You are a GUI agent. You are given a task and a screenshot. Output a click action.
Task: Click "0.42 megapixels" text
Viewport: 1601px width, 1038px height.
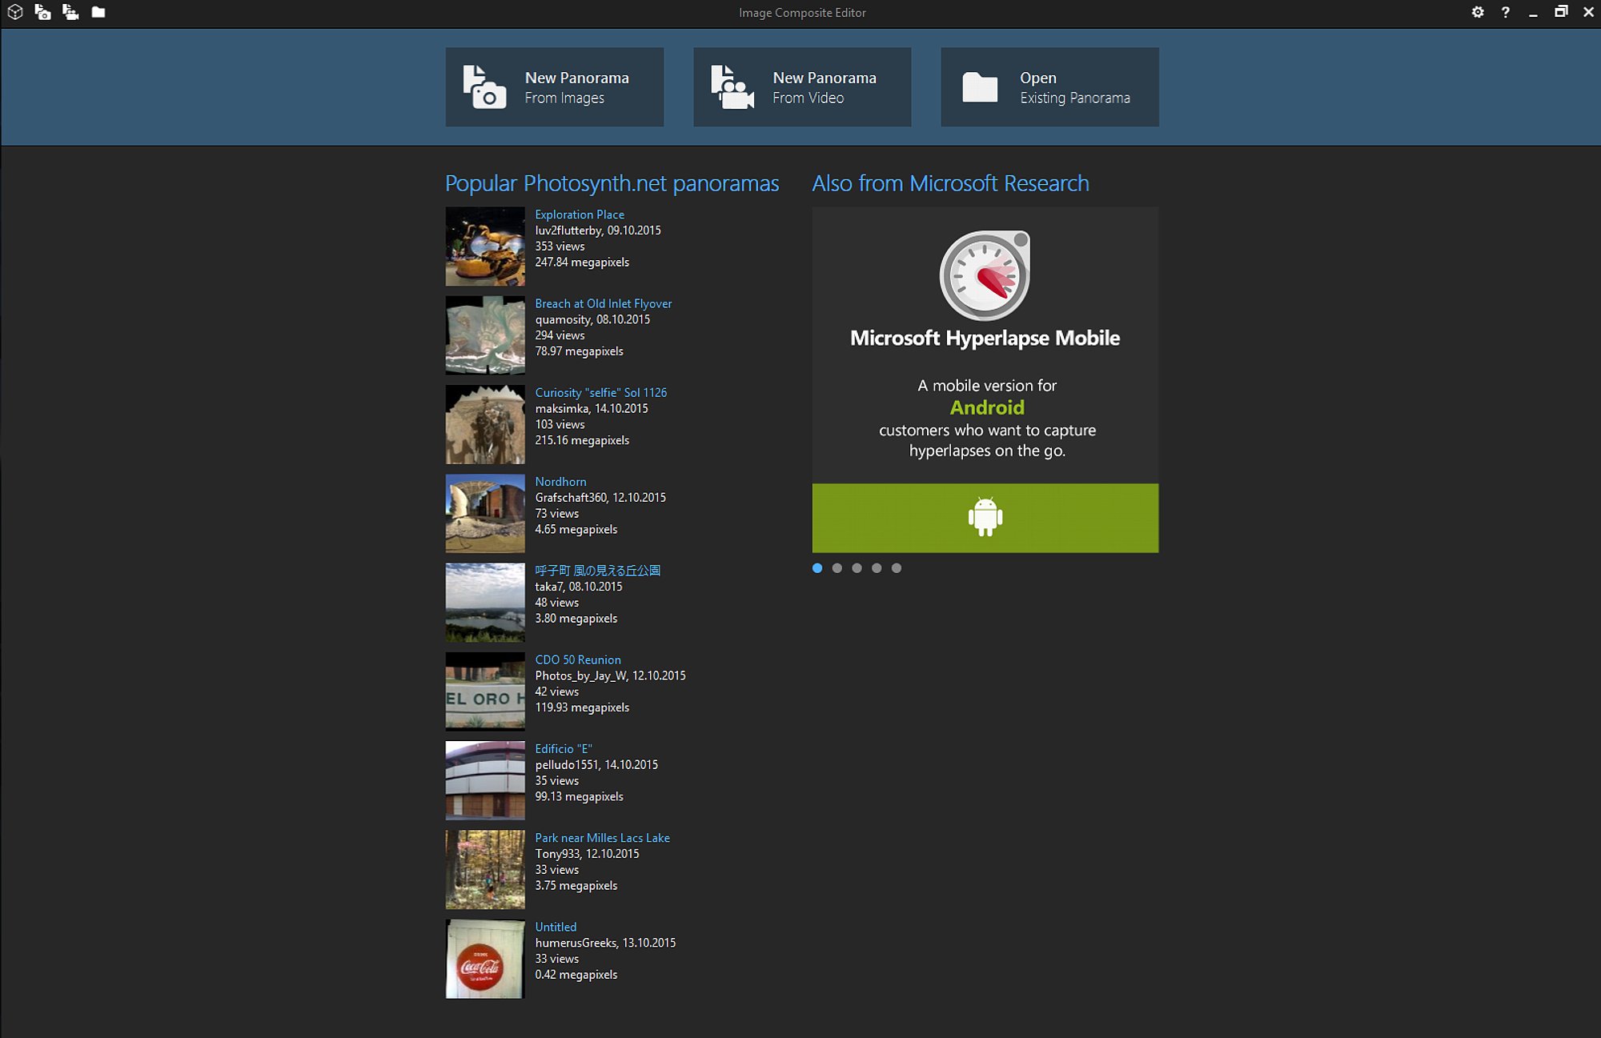pyautogui.click(x=576, y=975)
